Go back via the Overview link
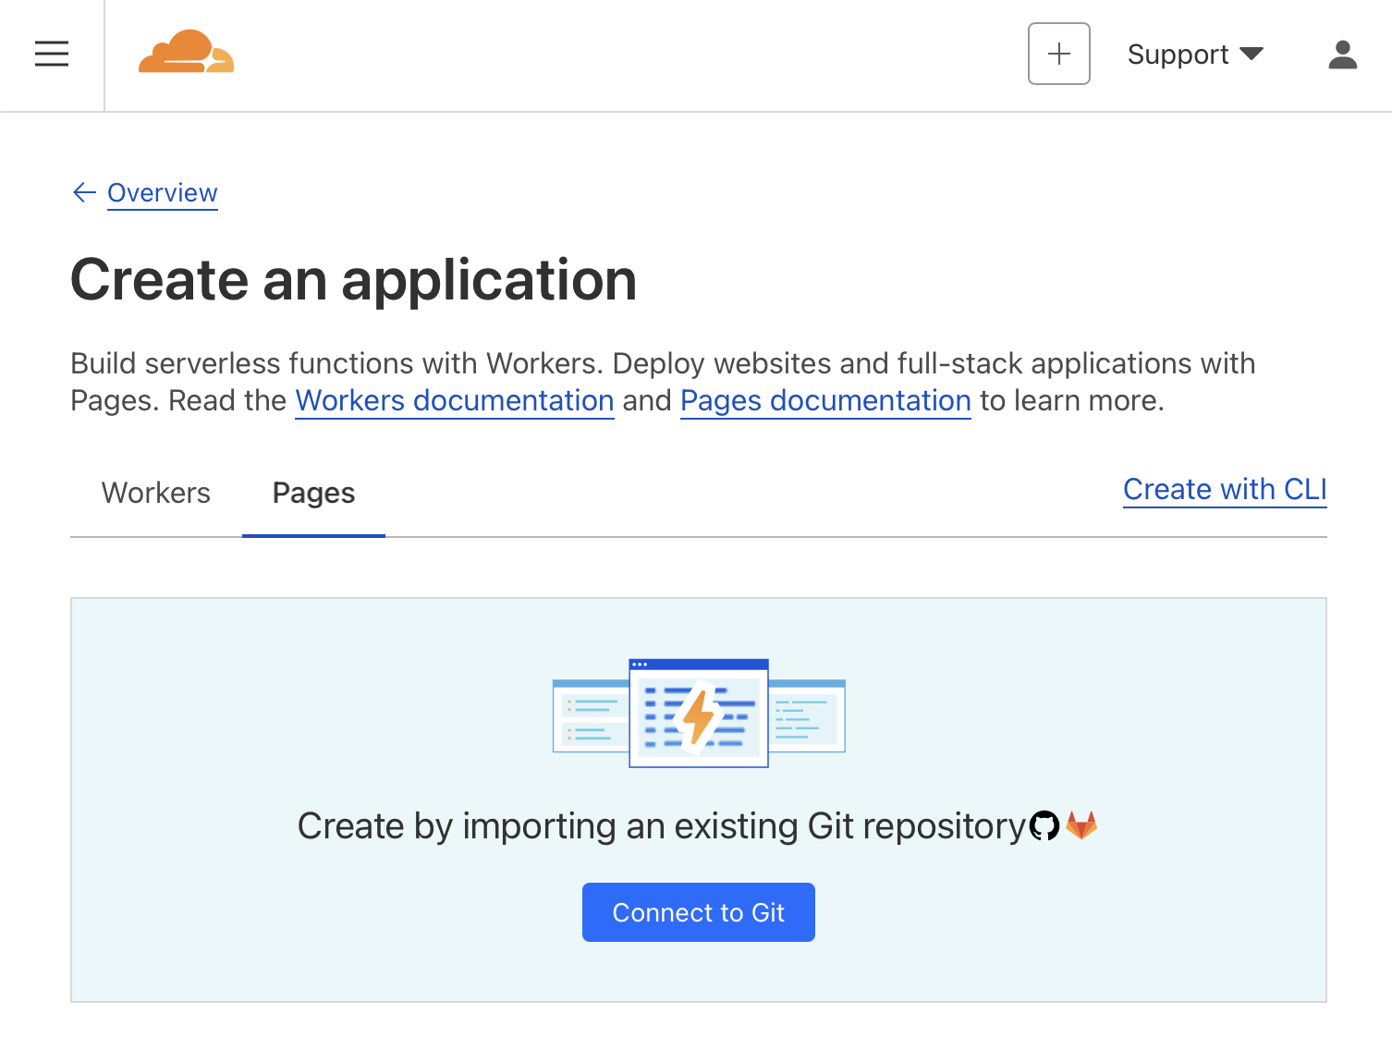 [x=163, y=192]
